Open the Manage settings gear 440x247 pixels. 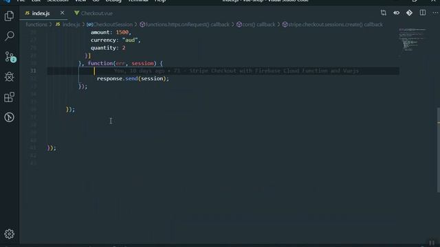9,234
